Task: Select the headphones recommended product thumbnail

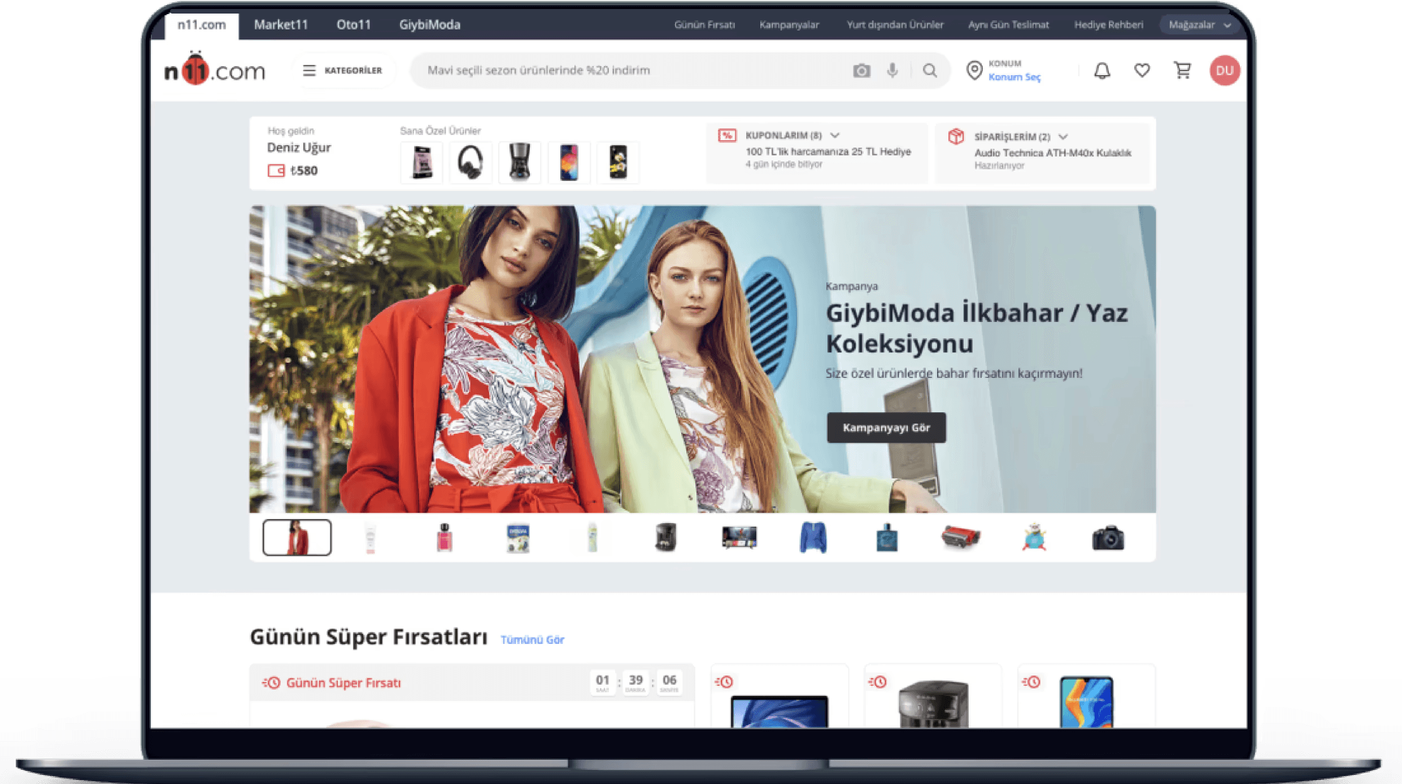Action: [470, 163]
